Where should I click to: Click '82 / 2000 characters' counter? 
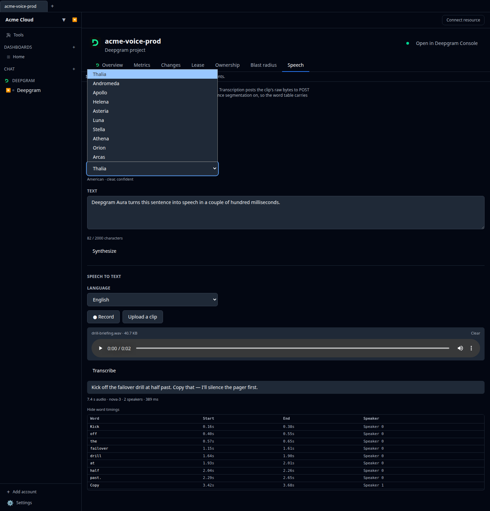point(105,238)
